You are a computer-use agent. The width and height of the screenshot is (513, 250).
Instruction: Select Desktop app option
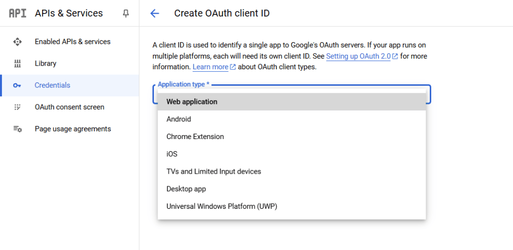tap(186, 189)
